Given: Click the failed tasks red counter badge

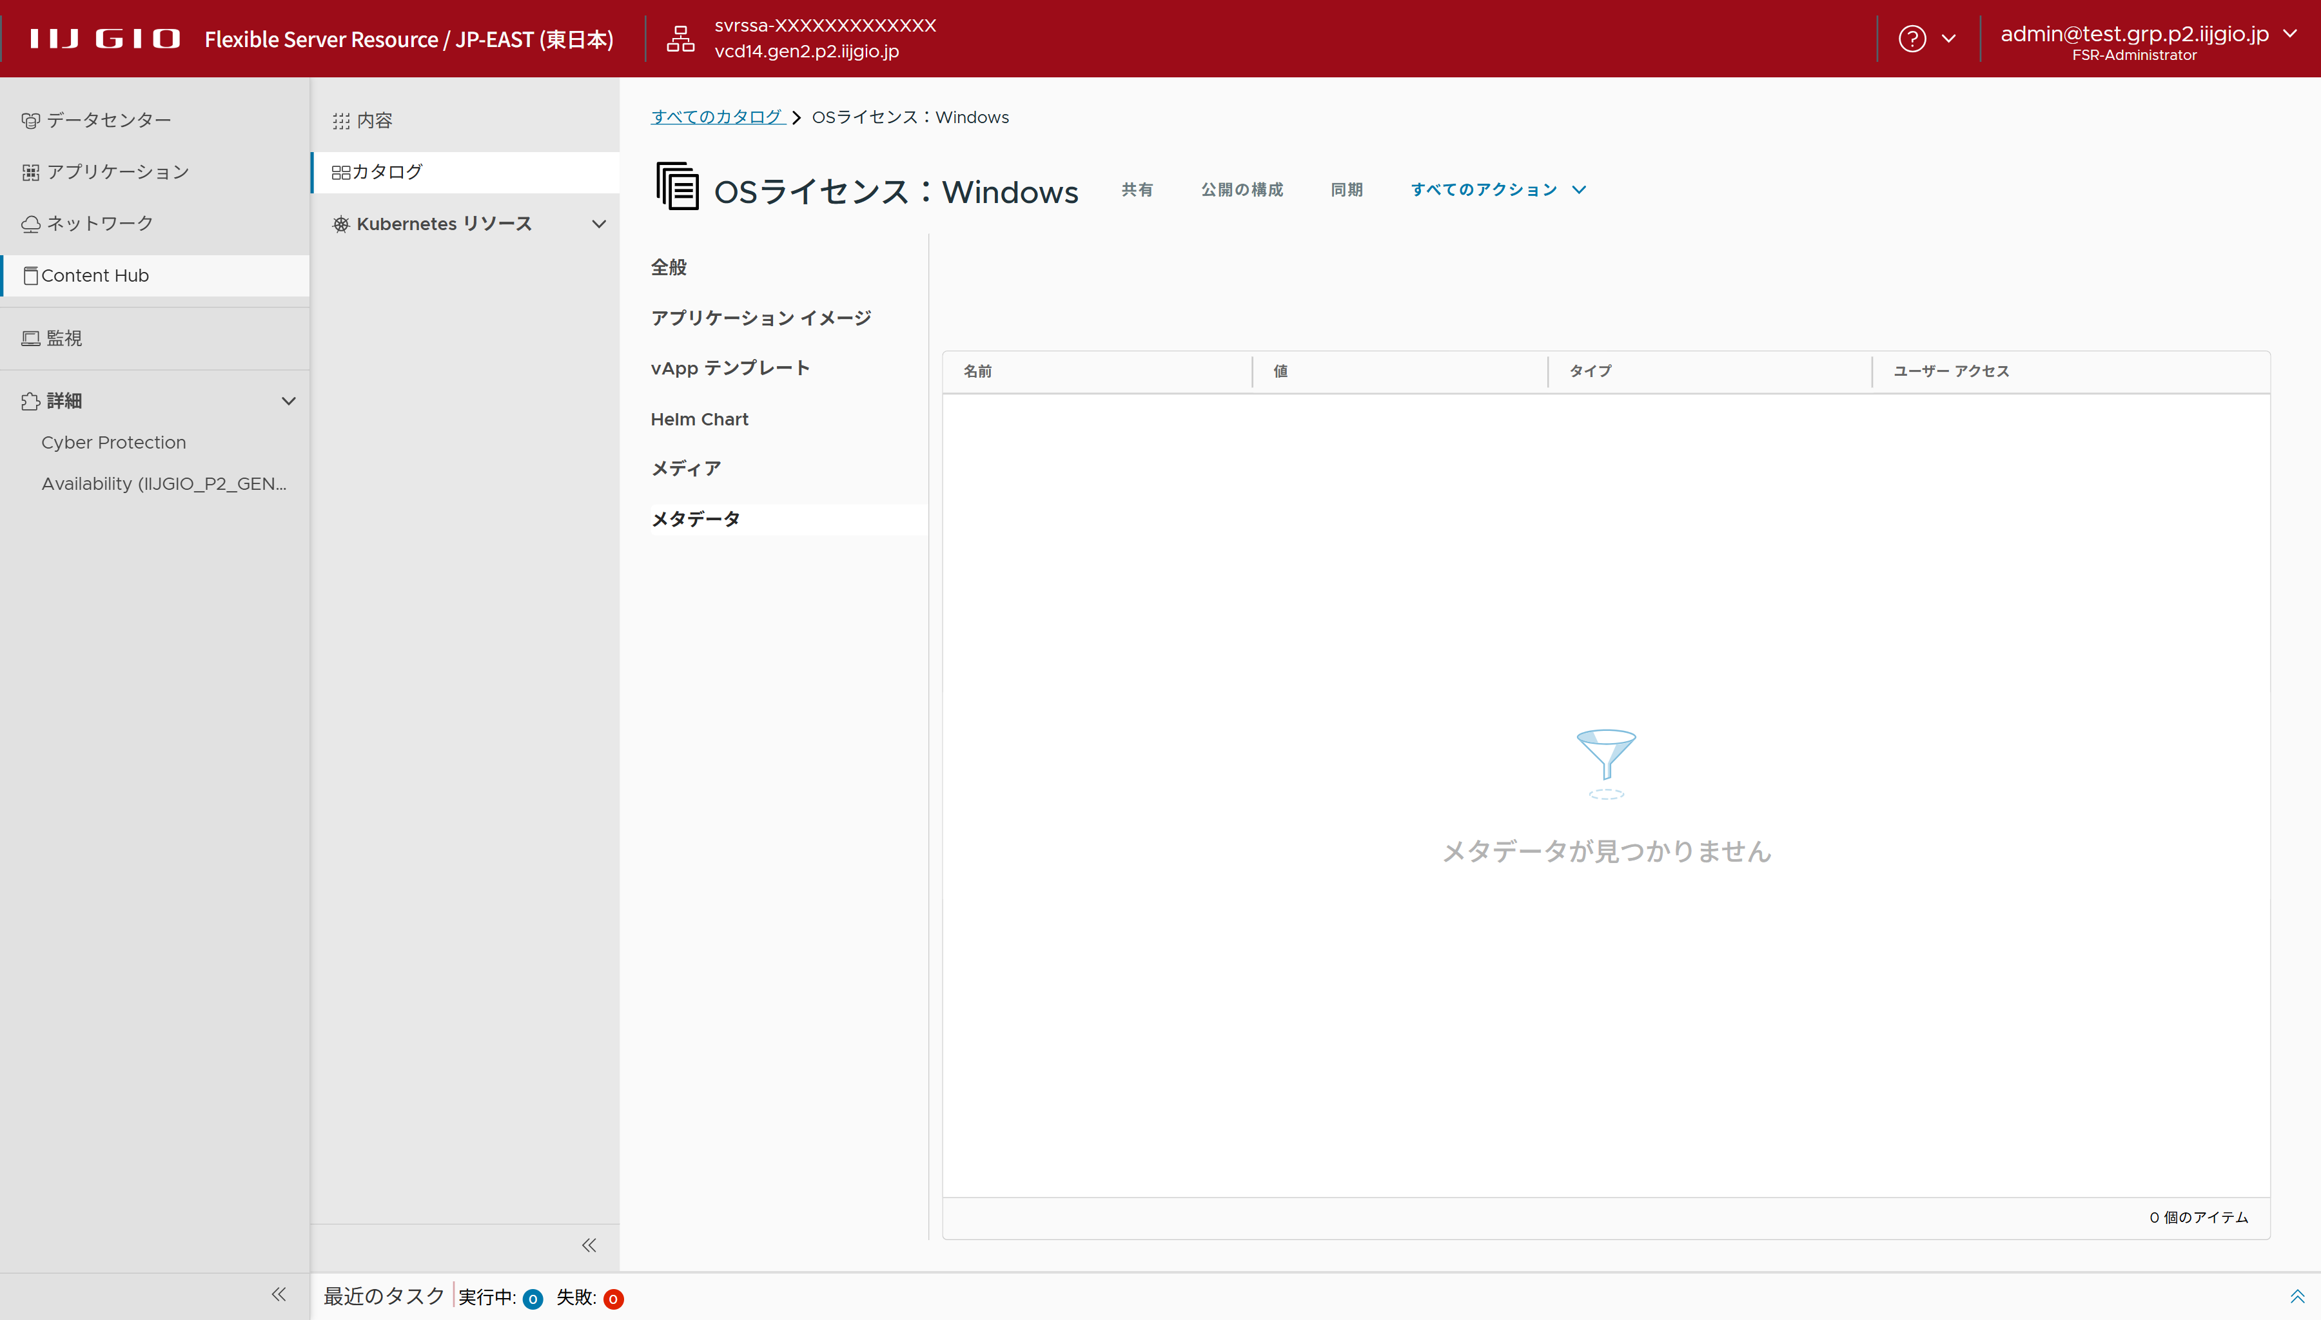Looking at the screenshot, I should click(x=613, y=1299).
